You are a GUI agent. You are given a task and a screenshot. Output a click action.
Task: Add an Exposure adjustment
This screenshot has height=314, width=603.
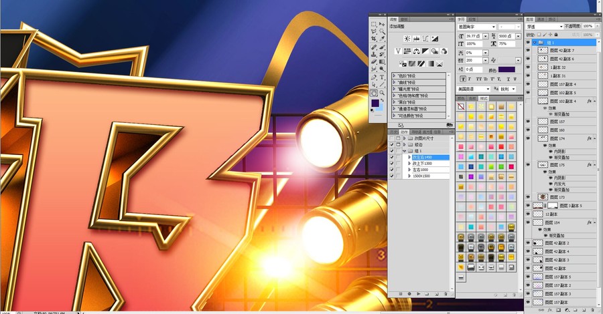point(435,39)
